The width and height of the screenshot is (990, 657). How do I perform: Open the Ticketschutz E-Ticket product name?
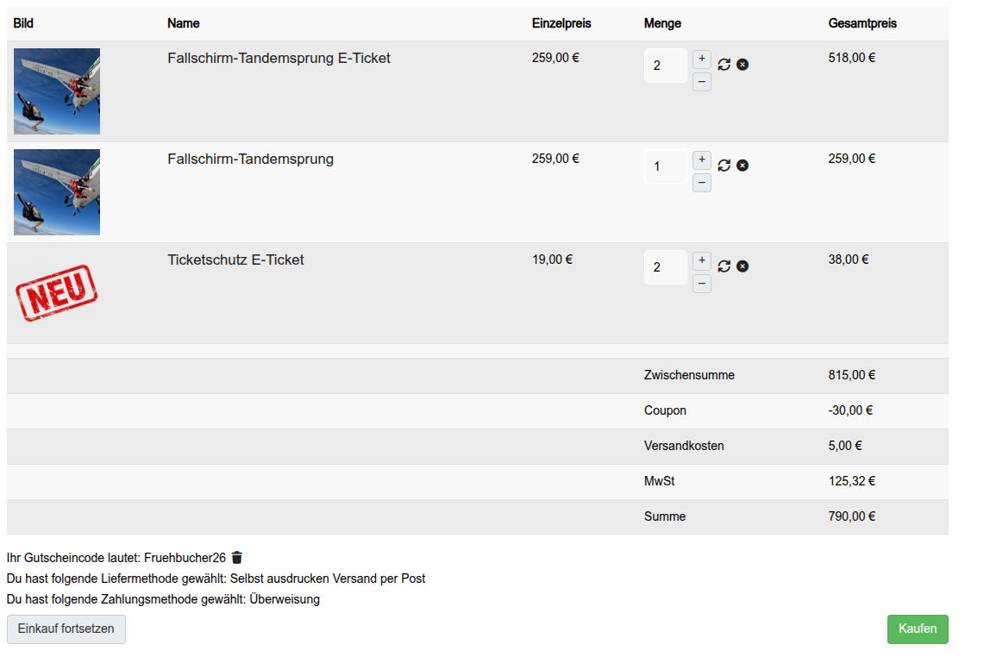click(x=235, y=260)
